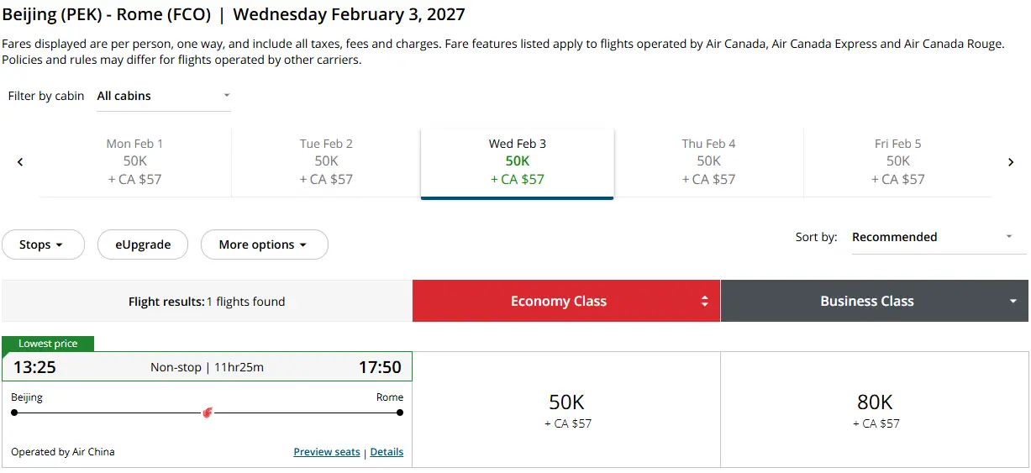Select the Thu Feb 4 date tab
This screenshot has width=1031, height=473.
(708, 161)
